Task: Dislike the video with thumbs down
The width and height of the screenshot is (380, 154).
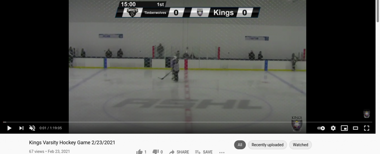Action: [158, 152]
